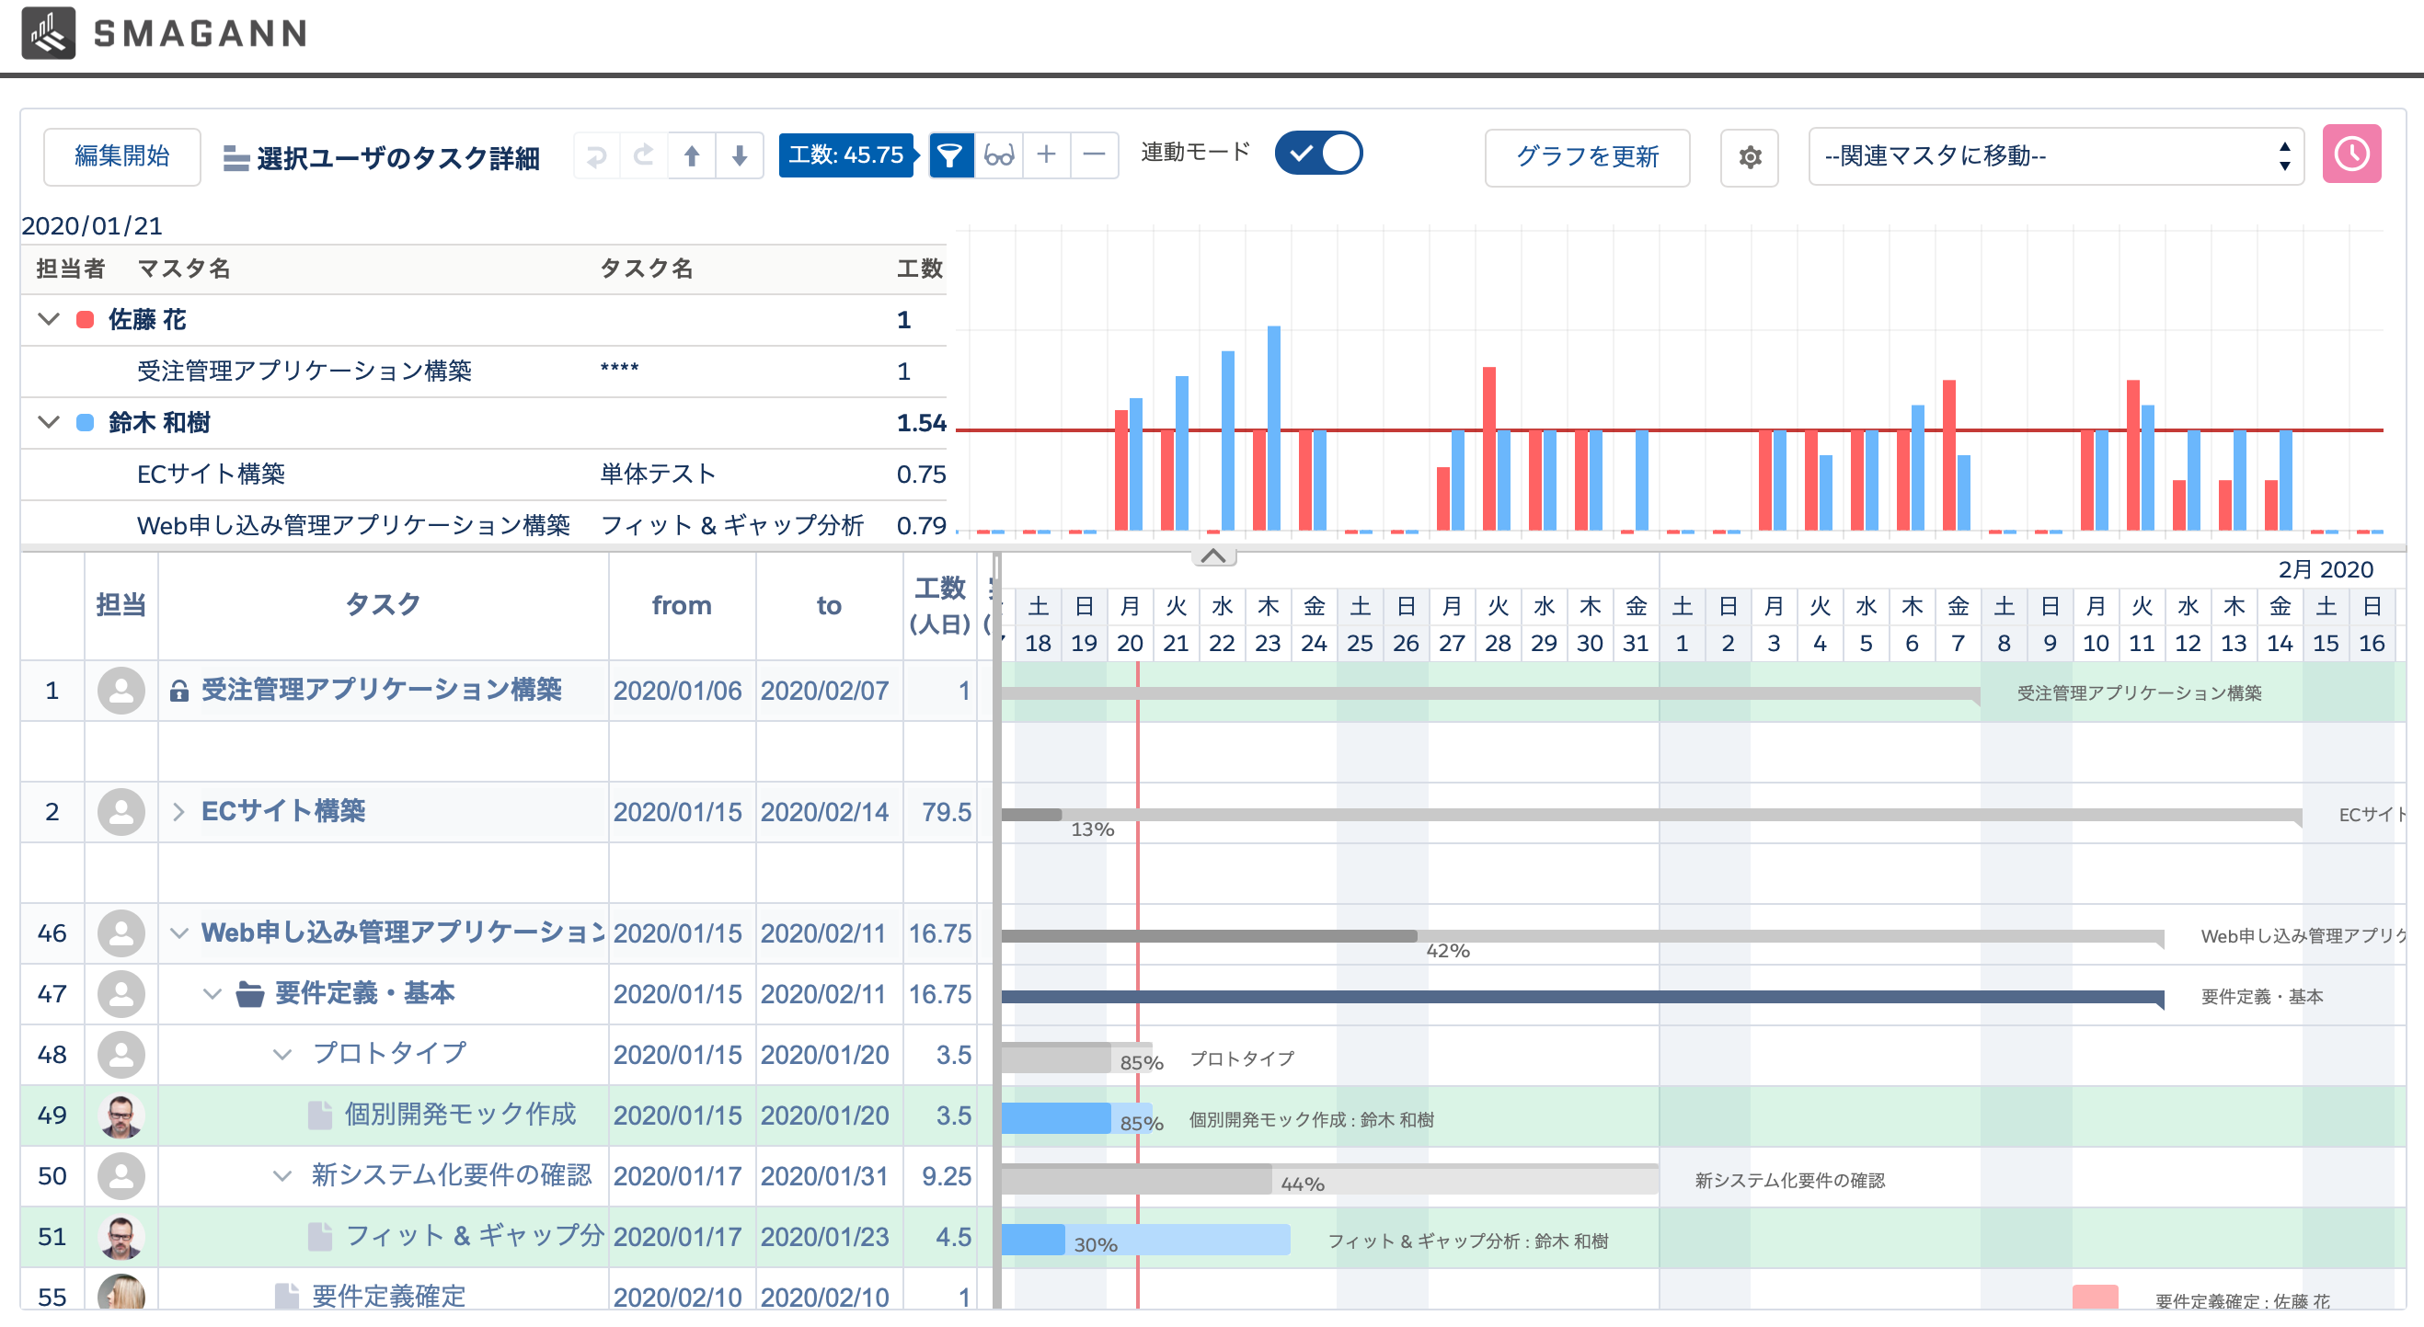Open the gear settings icon
The width and height of the screenshot is (2424, 1327).
coord(1750,157)
